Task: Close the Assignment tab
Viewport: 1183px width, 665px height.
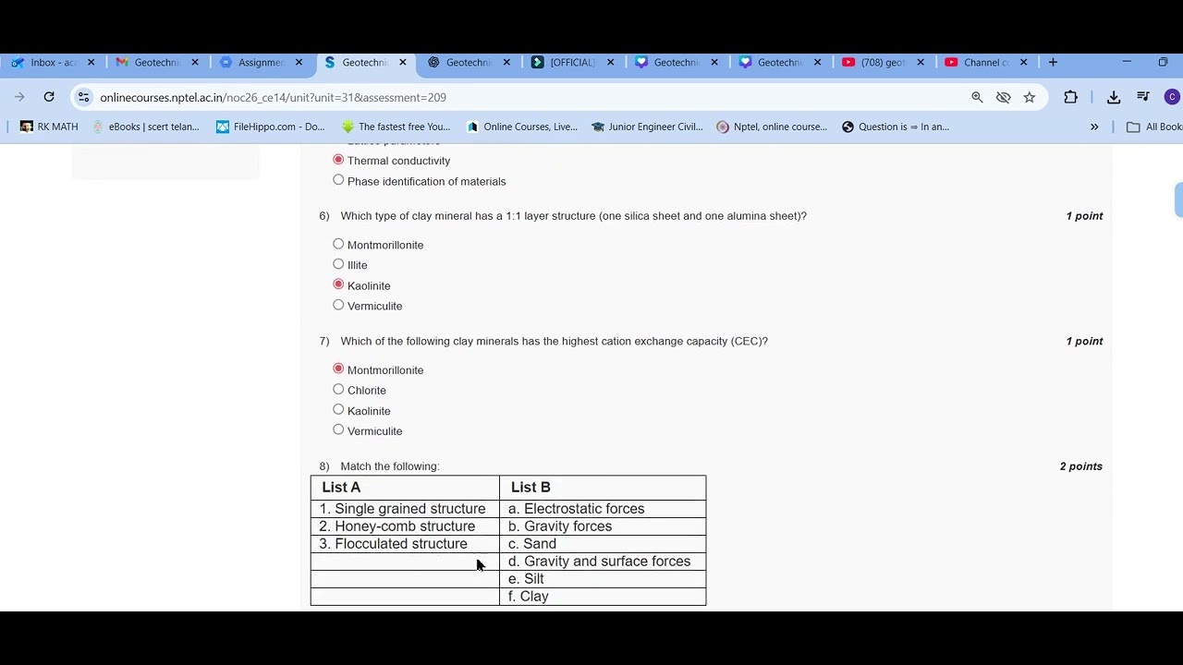Action: pos(299,63)
